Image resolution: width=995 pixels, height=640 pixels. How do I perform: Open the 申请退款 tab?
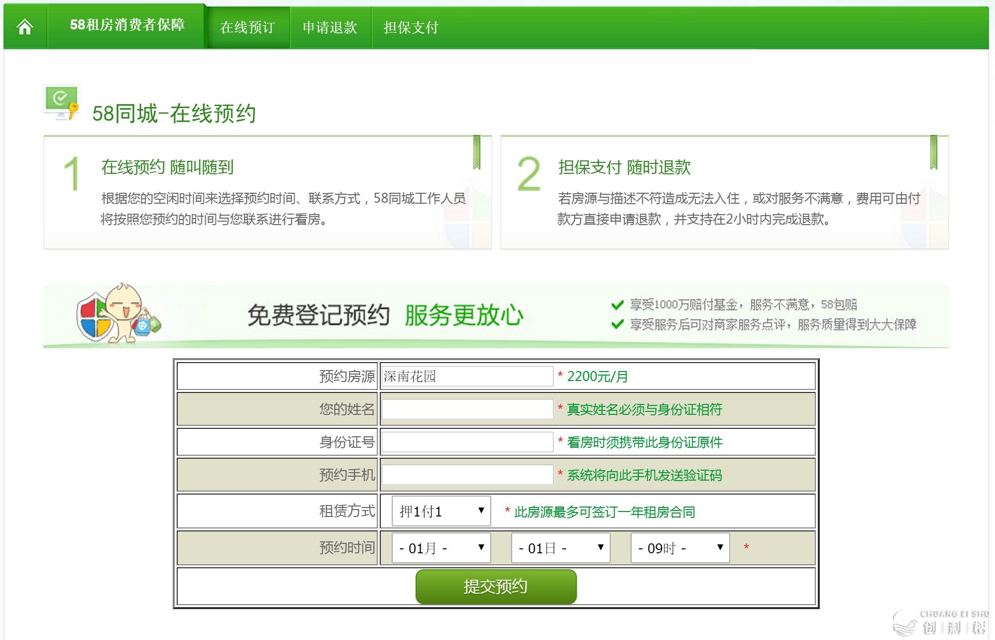pyautogui.click(x=330, y=27)
